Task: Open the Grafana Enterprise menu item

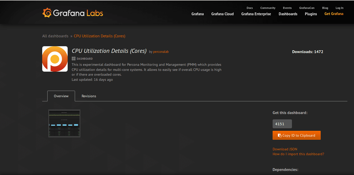Action: tap(256, 14)
